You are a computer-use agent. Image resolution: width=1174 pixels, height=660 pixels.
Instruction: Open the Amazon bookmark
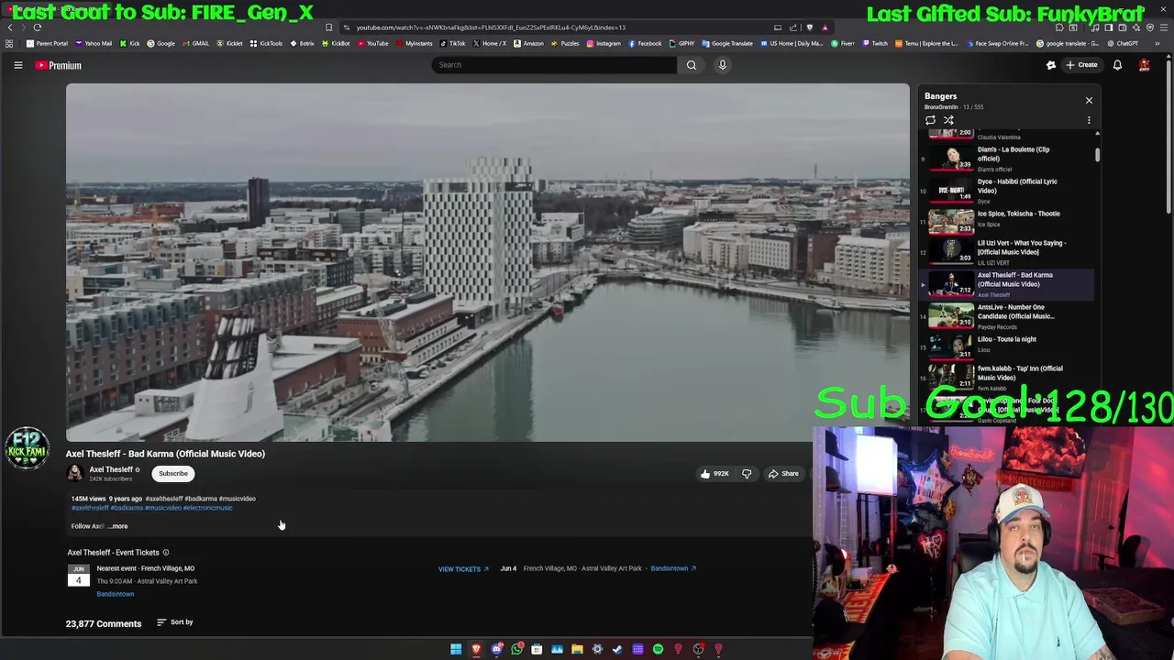(528, 43)
